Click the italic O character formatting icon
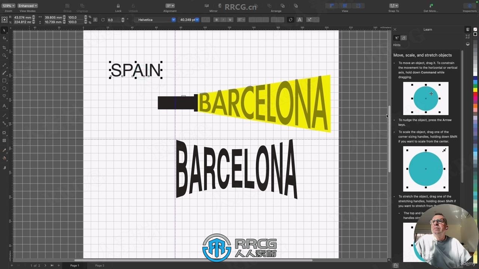Viewport: 479px width, 269px height. point(290,20)
